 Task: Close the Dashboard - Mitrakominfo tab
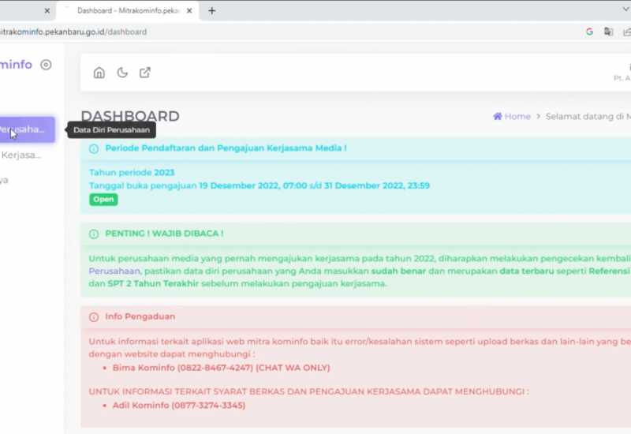[189, 11]
